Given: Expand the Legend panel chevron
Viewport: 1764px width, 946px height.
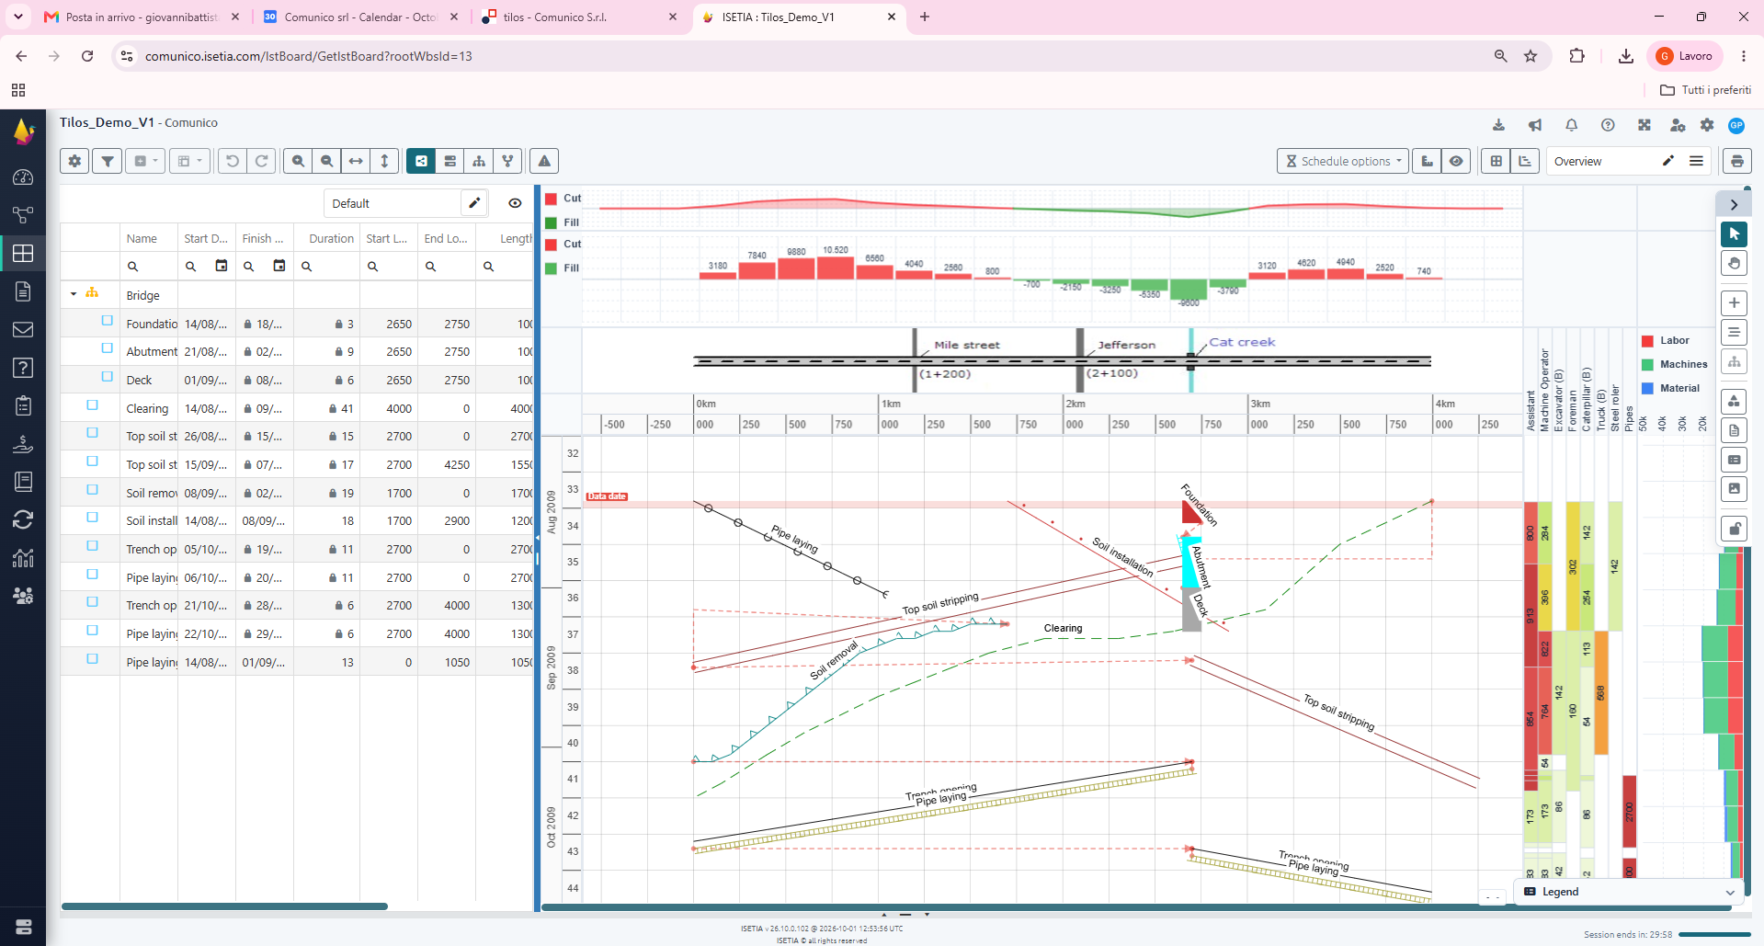Looking at the screenshot, I should (1730, 892).
